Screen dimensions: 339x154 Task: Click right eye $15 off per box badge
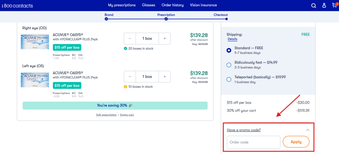tap(67, 48)
